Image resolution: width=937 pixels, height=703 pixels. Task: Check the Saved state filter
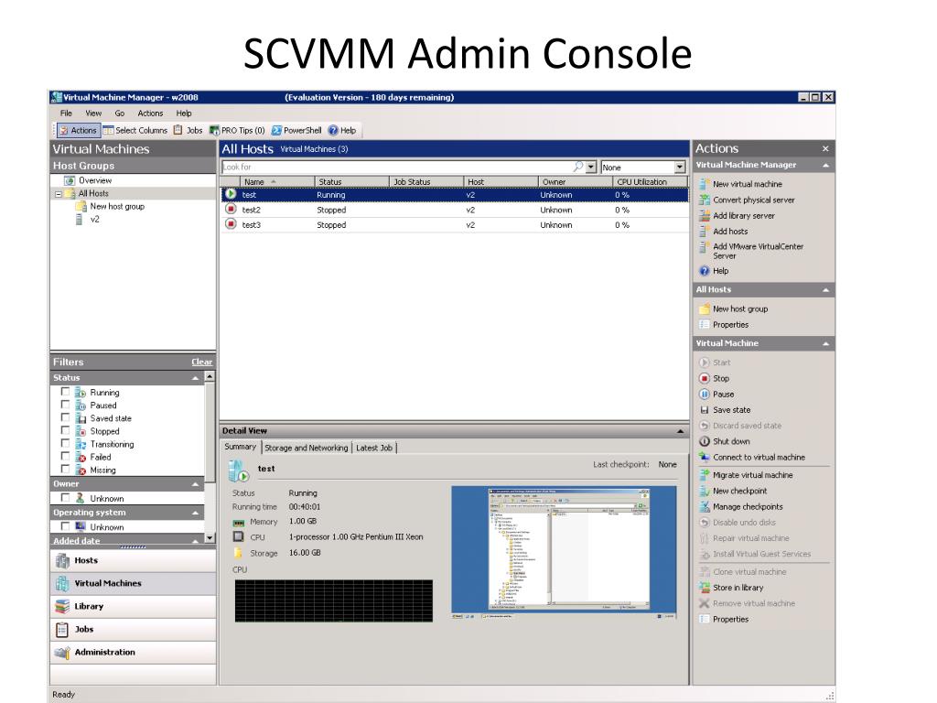tap(65, 417)
